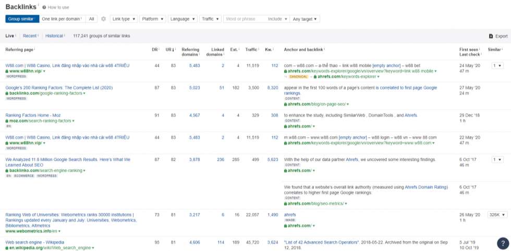Click the lock icon beside backlinko.com/google-ranking-factors

(x=7, y=93)
